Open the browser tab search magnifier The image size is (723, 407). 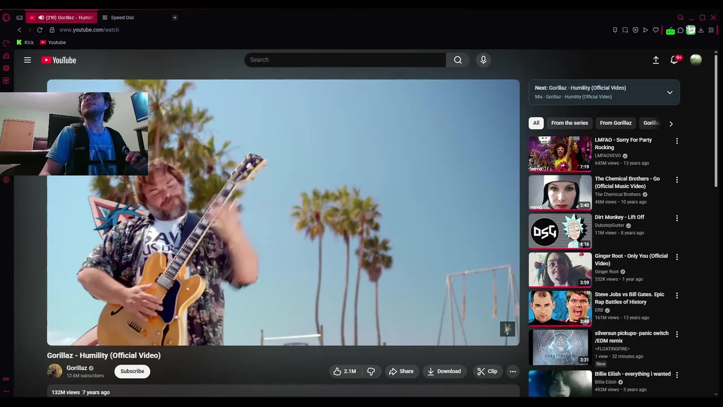681,18
